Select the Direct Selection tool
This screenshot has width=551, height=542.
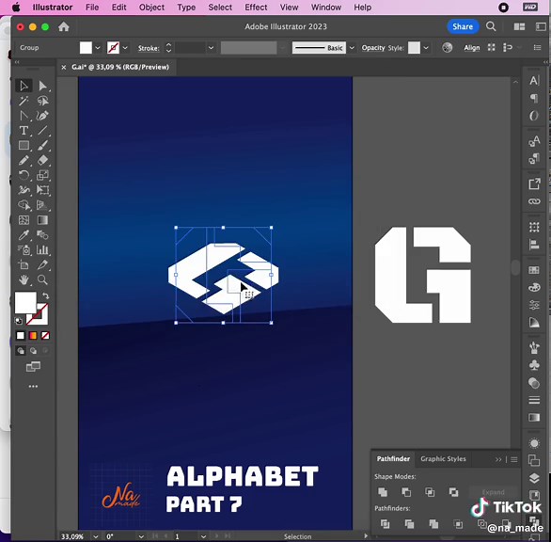click(42, 86)
